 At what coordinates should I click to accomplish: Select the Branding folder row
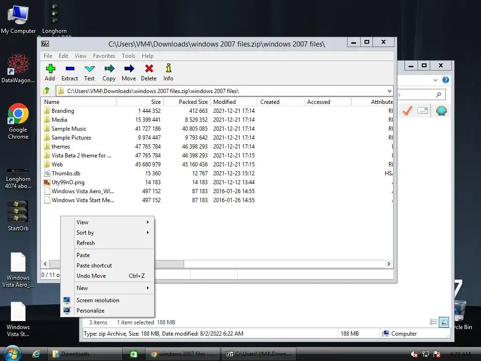click(x=217, y=111)
